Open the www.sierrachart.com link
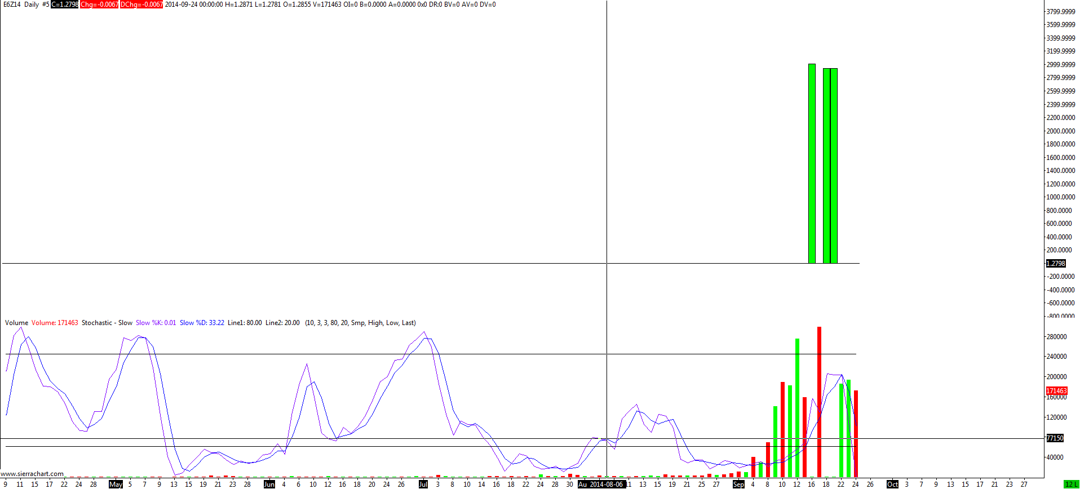 32,474
